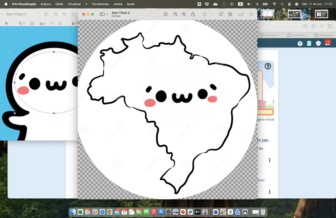Search in the Sem Título 2 window

[251, 14]
